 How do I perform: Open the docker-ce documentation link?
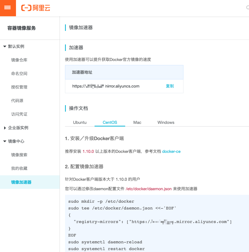coord(171,151)
